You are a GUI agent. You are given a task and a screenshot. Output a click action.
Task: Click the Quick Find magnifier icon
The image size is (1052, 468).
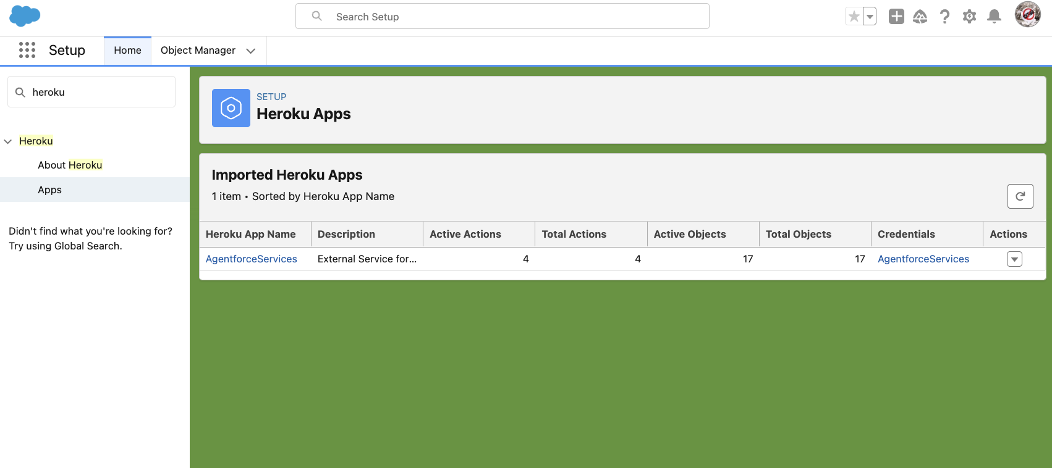(x=20, y=92)
